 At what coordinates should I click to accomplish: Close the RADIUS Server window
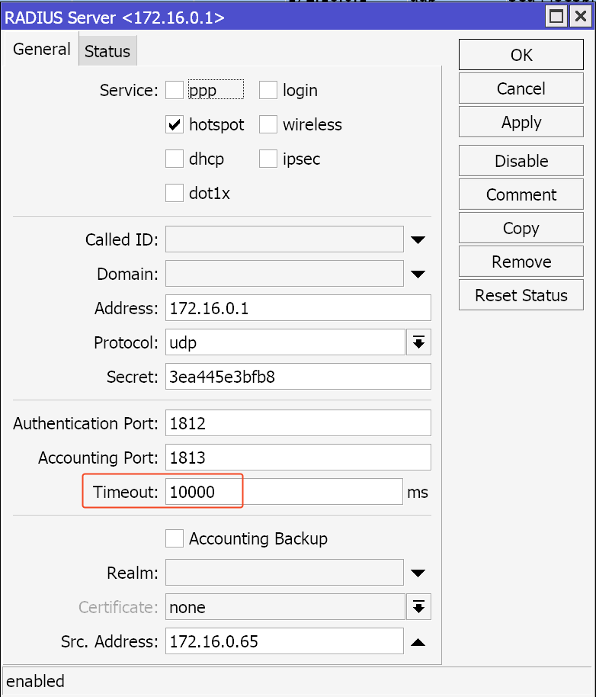(581, 17)
